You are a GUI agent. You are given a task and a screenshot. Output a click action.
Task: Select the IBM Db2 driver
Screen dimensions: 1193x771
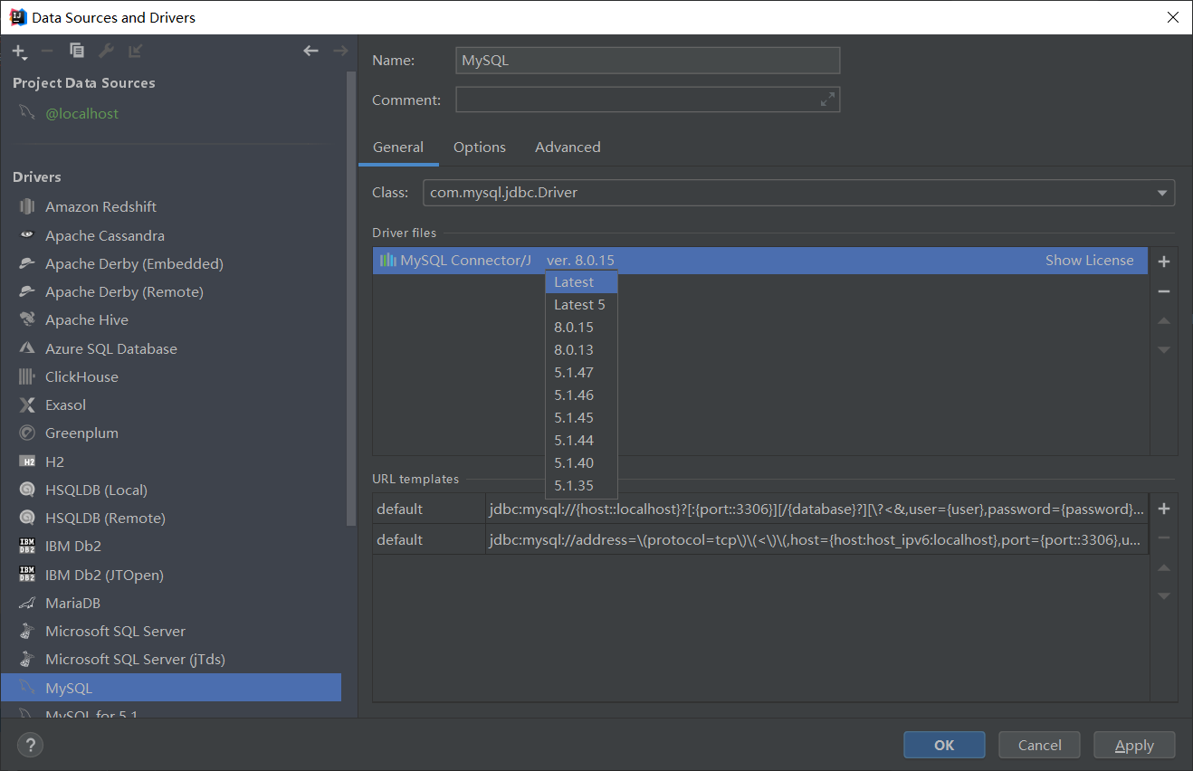(171, 547)
